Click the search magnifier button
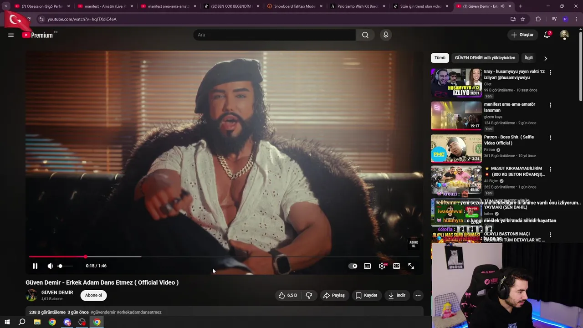Image resolution: width=583 pixels, height=328 pixels. 365,35
